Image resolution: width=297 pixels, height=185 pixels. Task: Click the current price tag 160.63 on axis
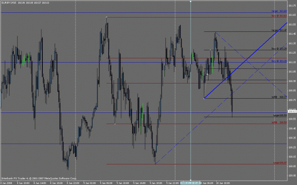tap(292, 111)
